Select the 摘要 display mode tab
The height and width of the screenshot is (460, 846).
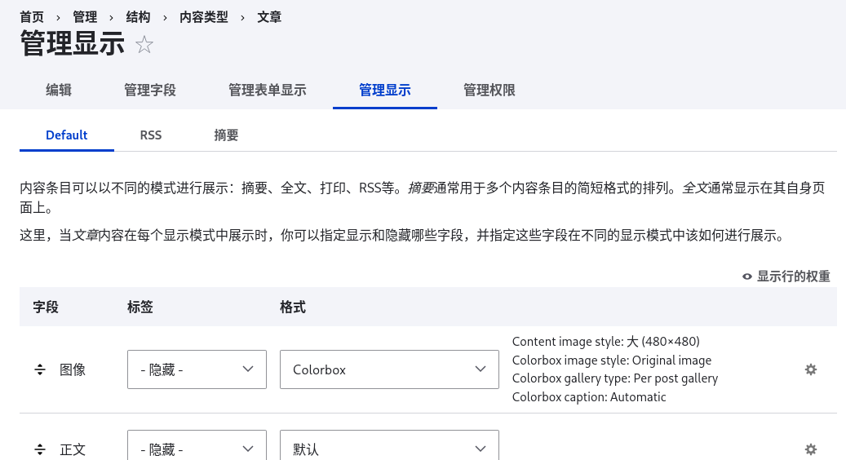click(x=226, y=135)
